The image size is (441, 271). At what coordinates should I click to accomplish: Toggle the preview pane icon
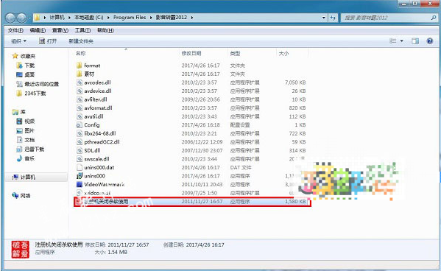415,41
